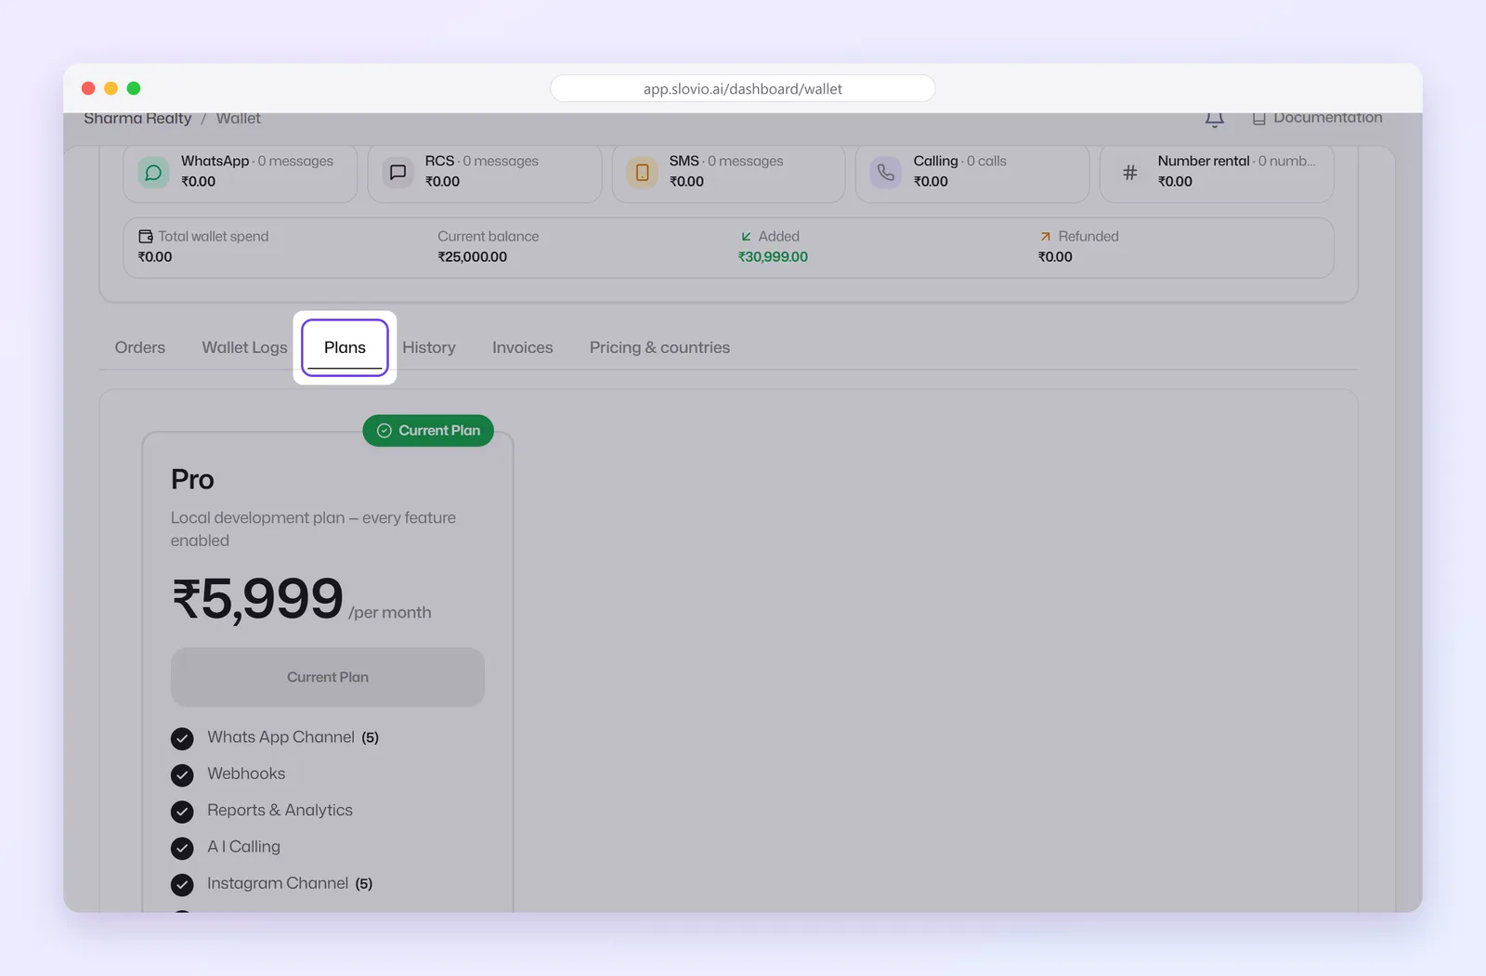Click the Reports & Analytics check icon
Image resolution: width=1486 pixels, height=976 pixels.
(182, 812)
